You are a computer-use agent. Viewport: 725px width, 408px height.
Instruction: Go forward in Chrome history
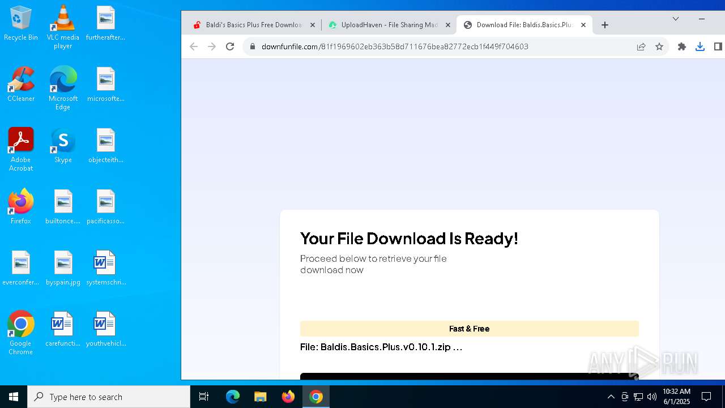tap(212, 46)
